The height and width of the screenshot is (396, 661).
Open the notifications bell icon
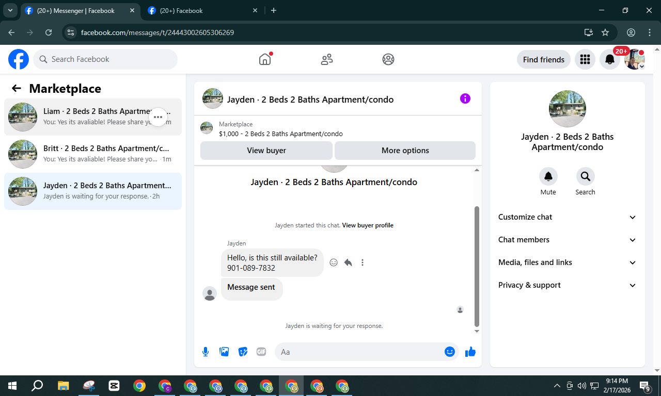610,59
